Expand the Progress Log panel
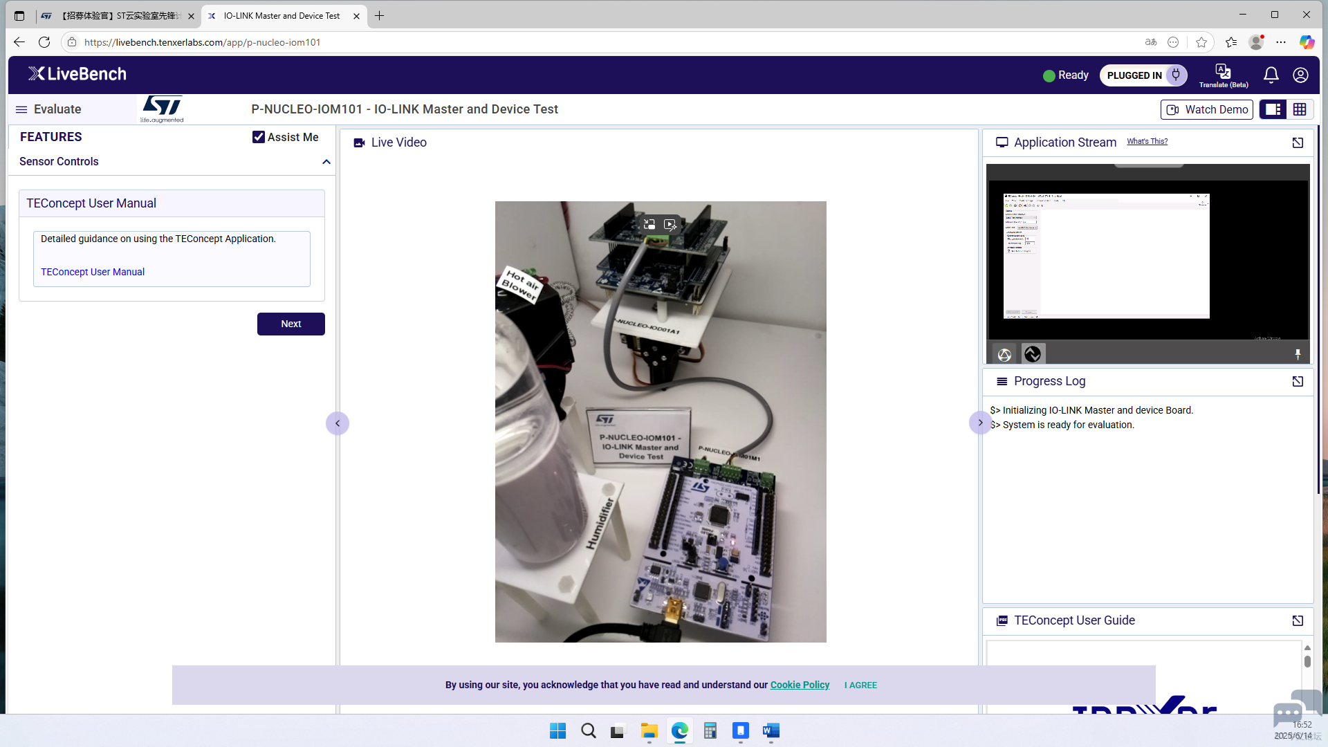 pyautogui.click(x=1298, y=382)
